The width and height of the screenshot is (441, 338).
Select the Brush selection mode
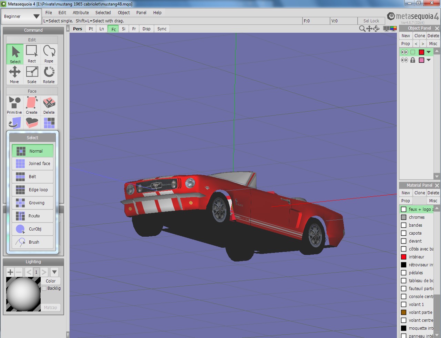(33, 242)
